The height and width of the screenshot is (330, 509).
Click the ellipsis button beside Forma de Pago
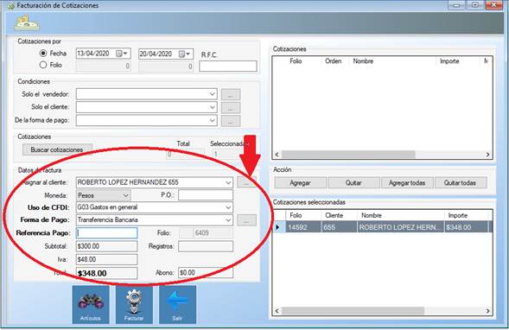[246, 220]
